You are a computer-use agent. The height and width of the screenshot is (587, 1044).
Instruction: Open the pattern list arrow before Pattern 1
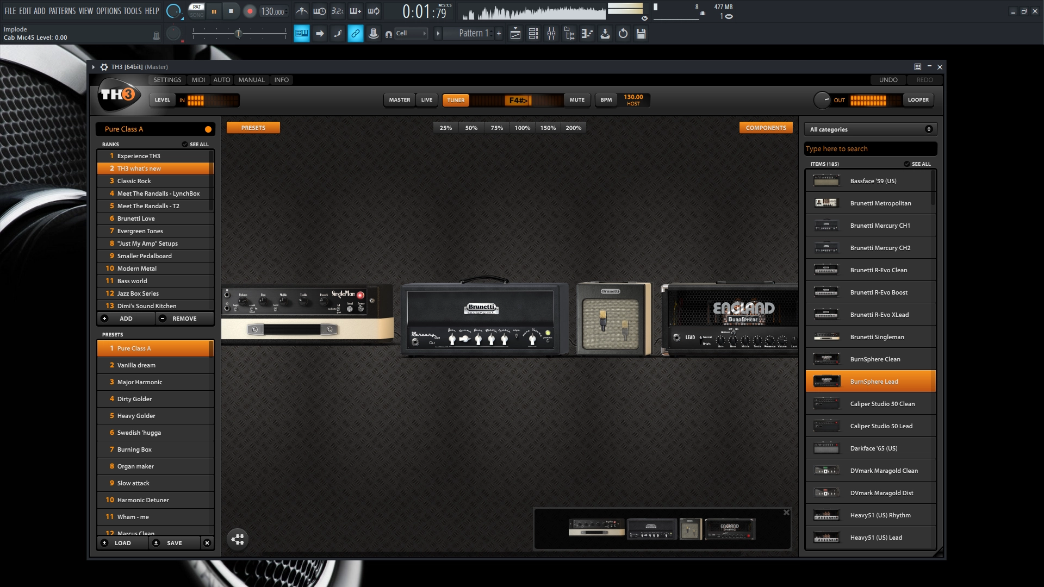pos(438,34)
